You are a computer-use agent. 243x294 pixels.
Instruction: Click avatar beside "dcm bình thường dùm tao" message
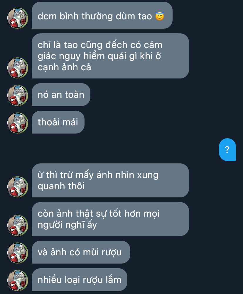(x=18, y=18)
